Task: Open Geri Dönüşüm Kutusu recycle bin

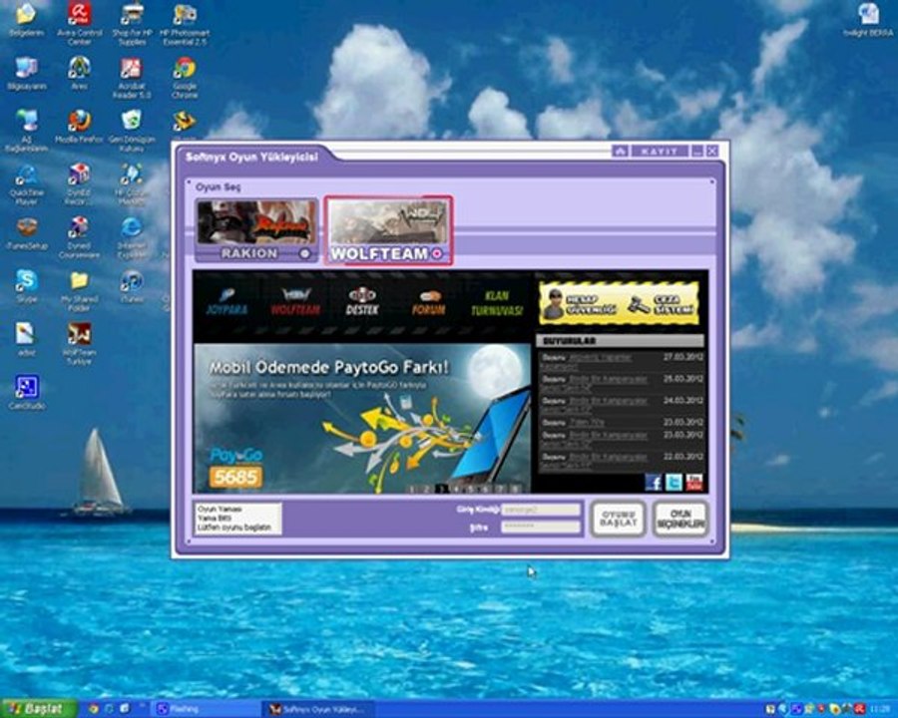Action: 132,131
